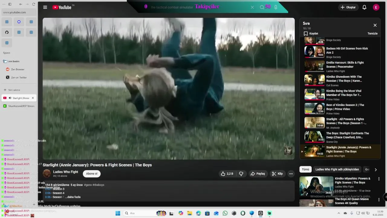Show more filter chips with right chevron

tap(376, 170)
